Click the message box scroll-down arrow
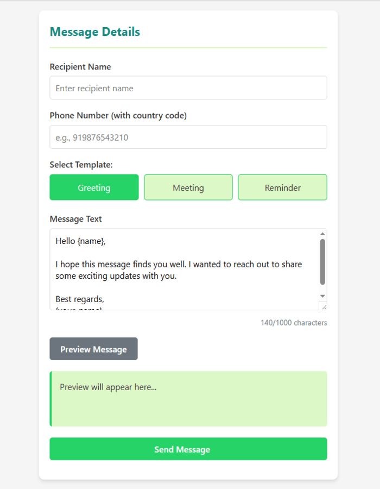The width and height of the screenshot is (380, 489). point(322,296)
